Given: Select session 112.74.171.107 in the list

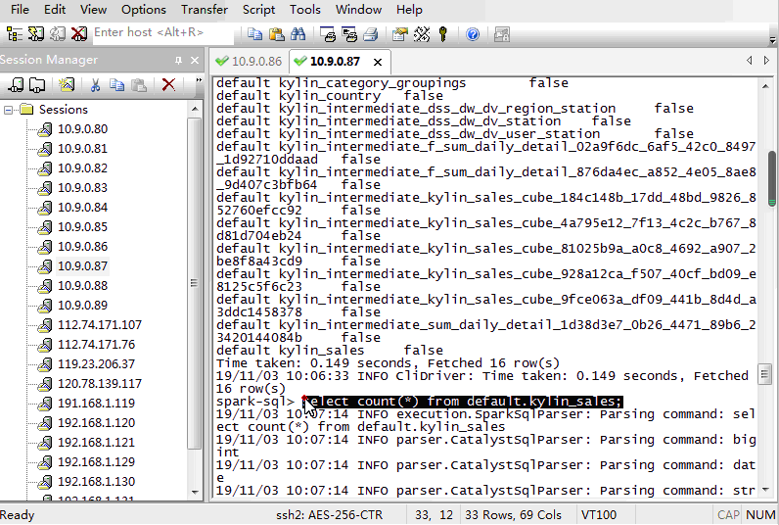Looking at the screenshot, I should point(99,325).
